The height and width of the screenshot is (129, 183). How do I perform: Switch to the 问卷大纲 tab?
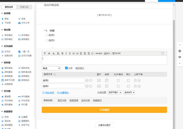(24, 7)
